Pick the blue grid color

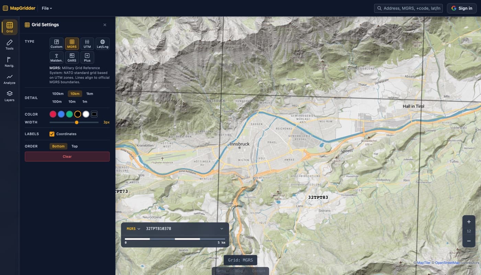(61, 114)
